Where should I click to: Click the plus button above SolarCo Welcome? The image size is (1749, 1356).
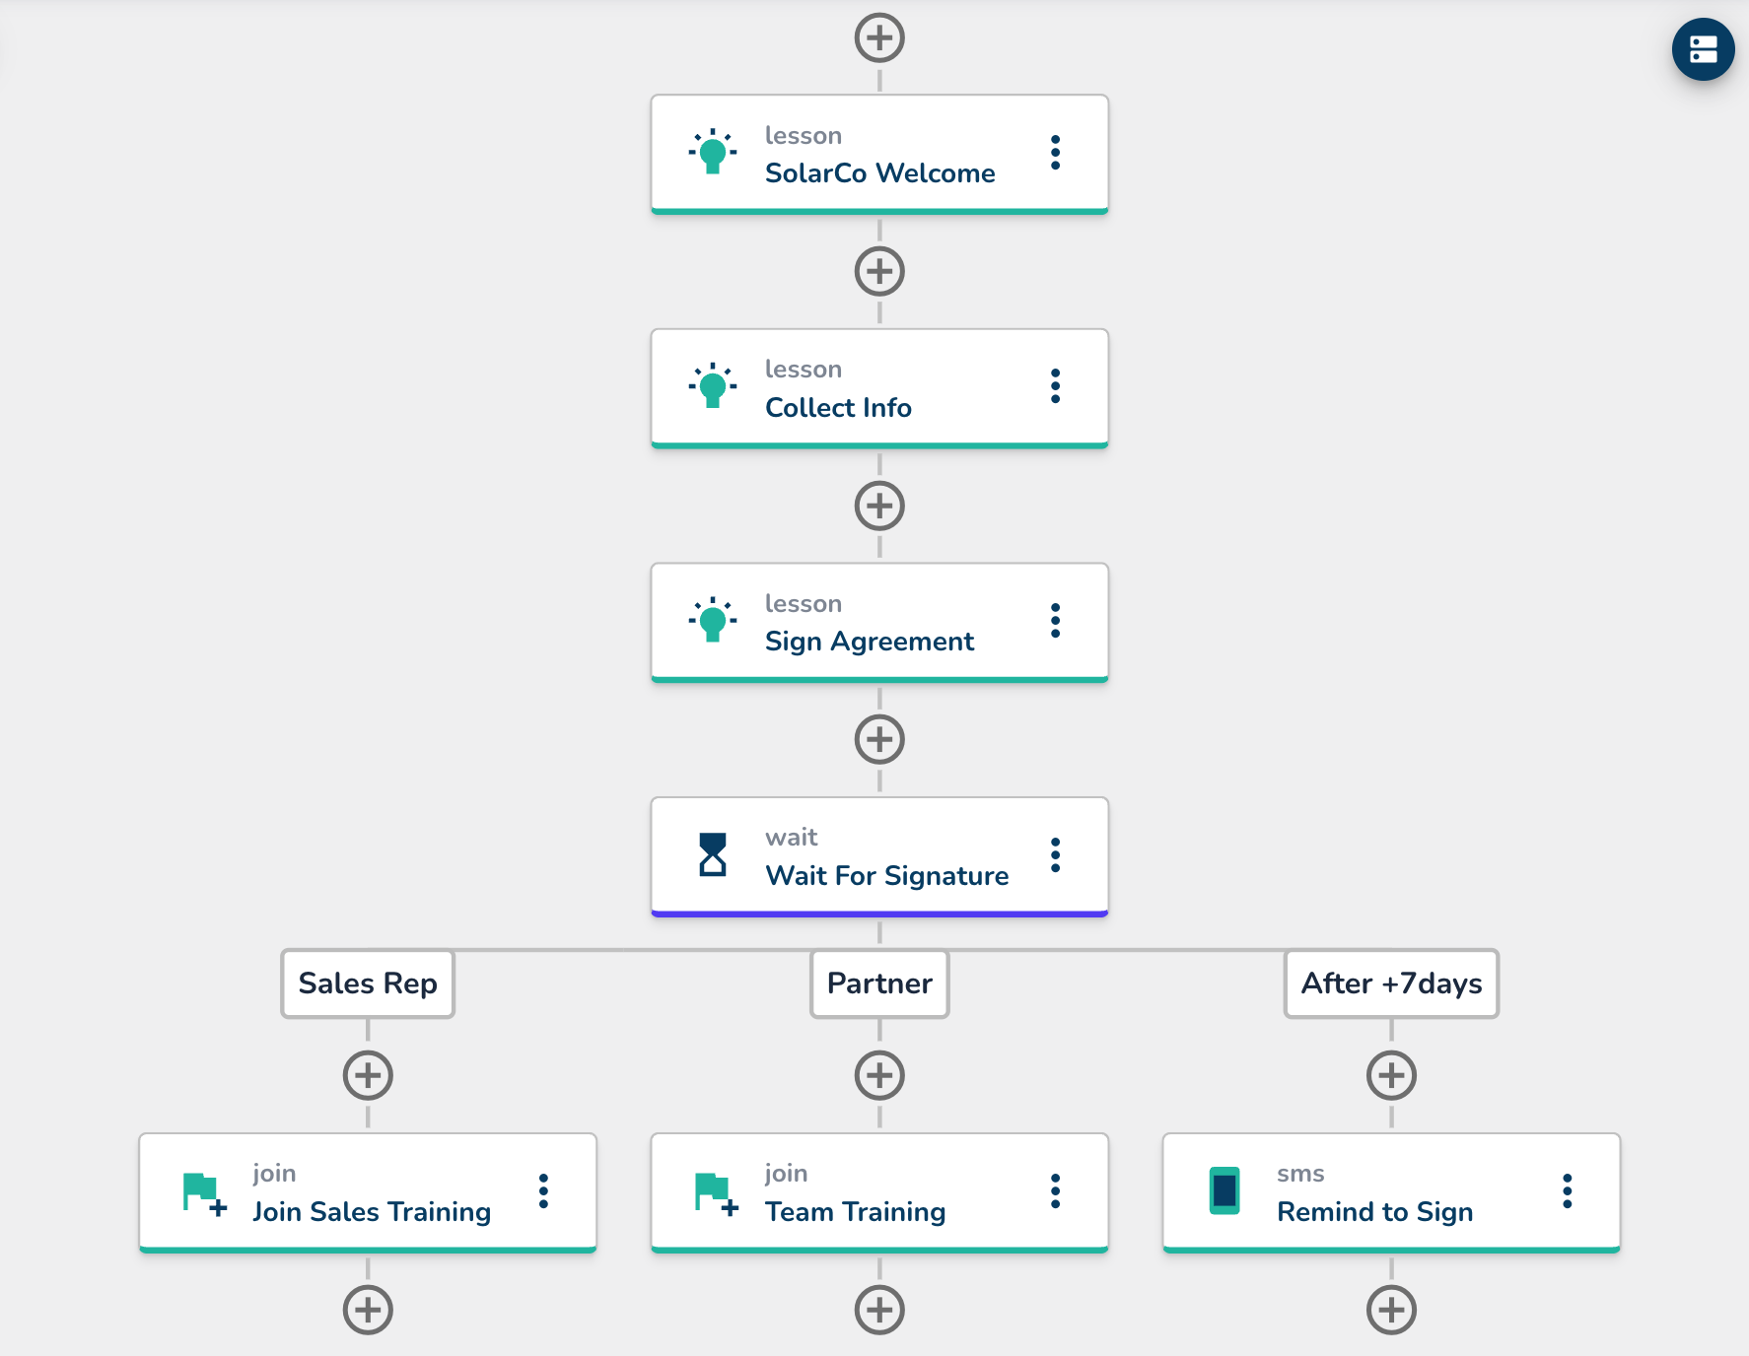pos(879,38)
